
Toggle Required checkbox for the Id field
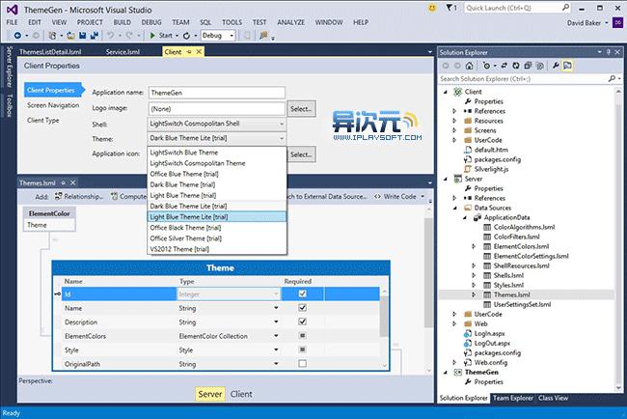pyautogui.click(x=302, y=293)
